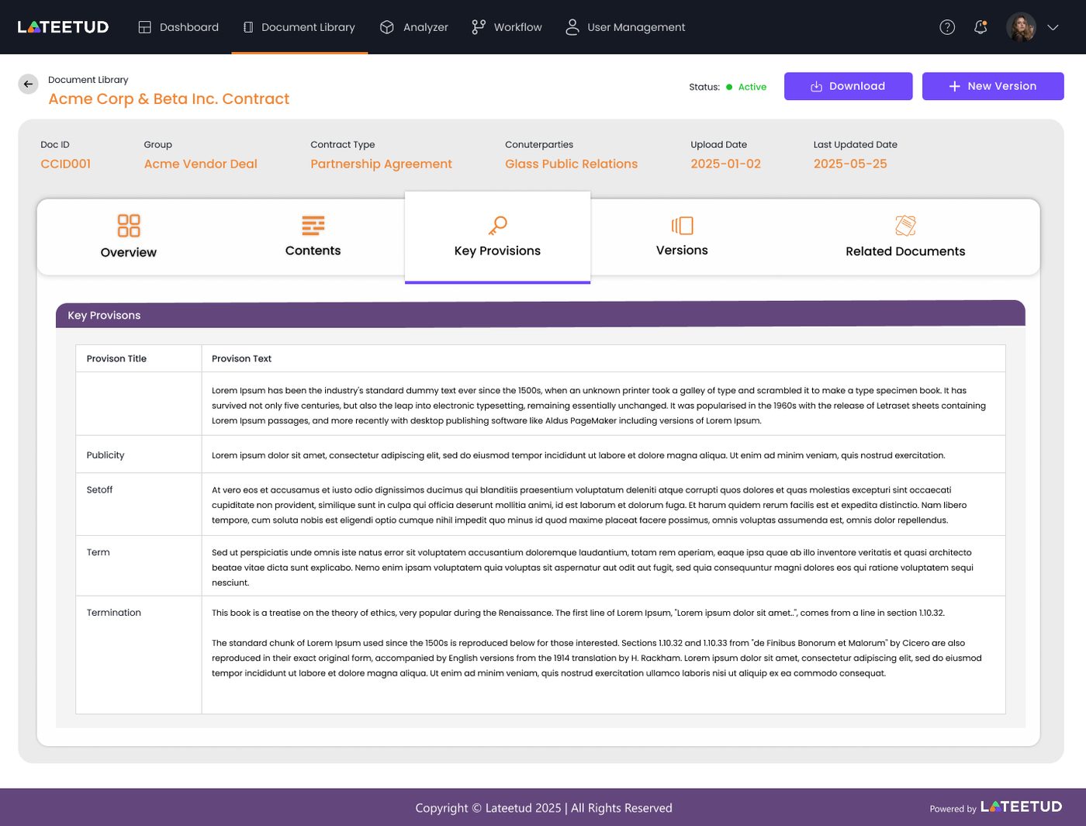Select the Key Provisions tab label
The image size is (1086, 826).
[497, 251]
